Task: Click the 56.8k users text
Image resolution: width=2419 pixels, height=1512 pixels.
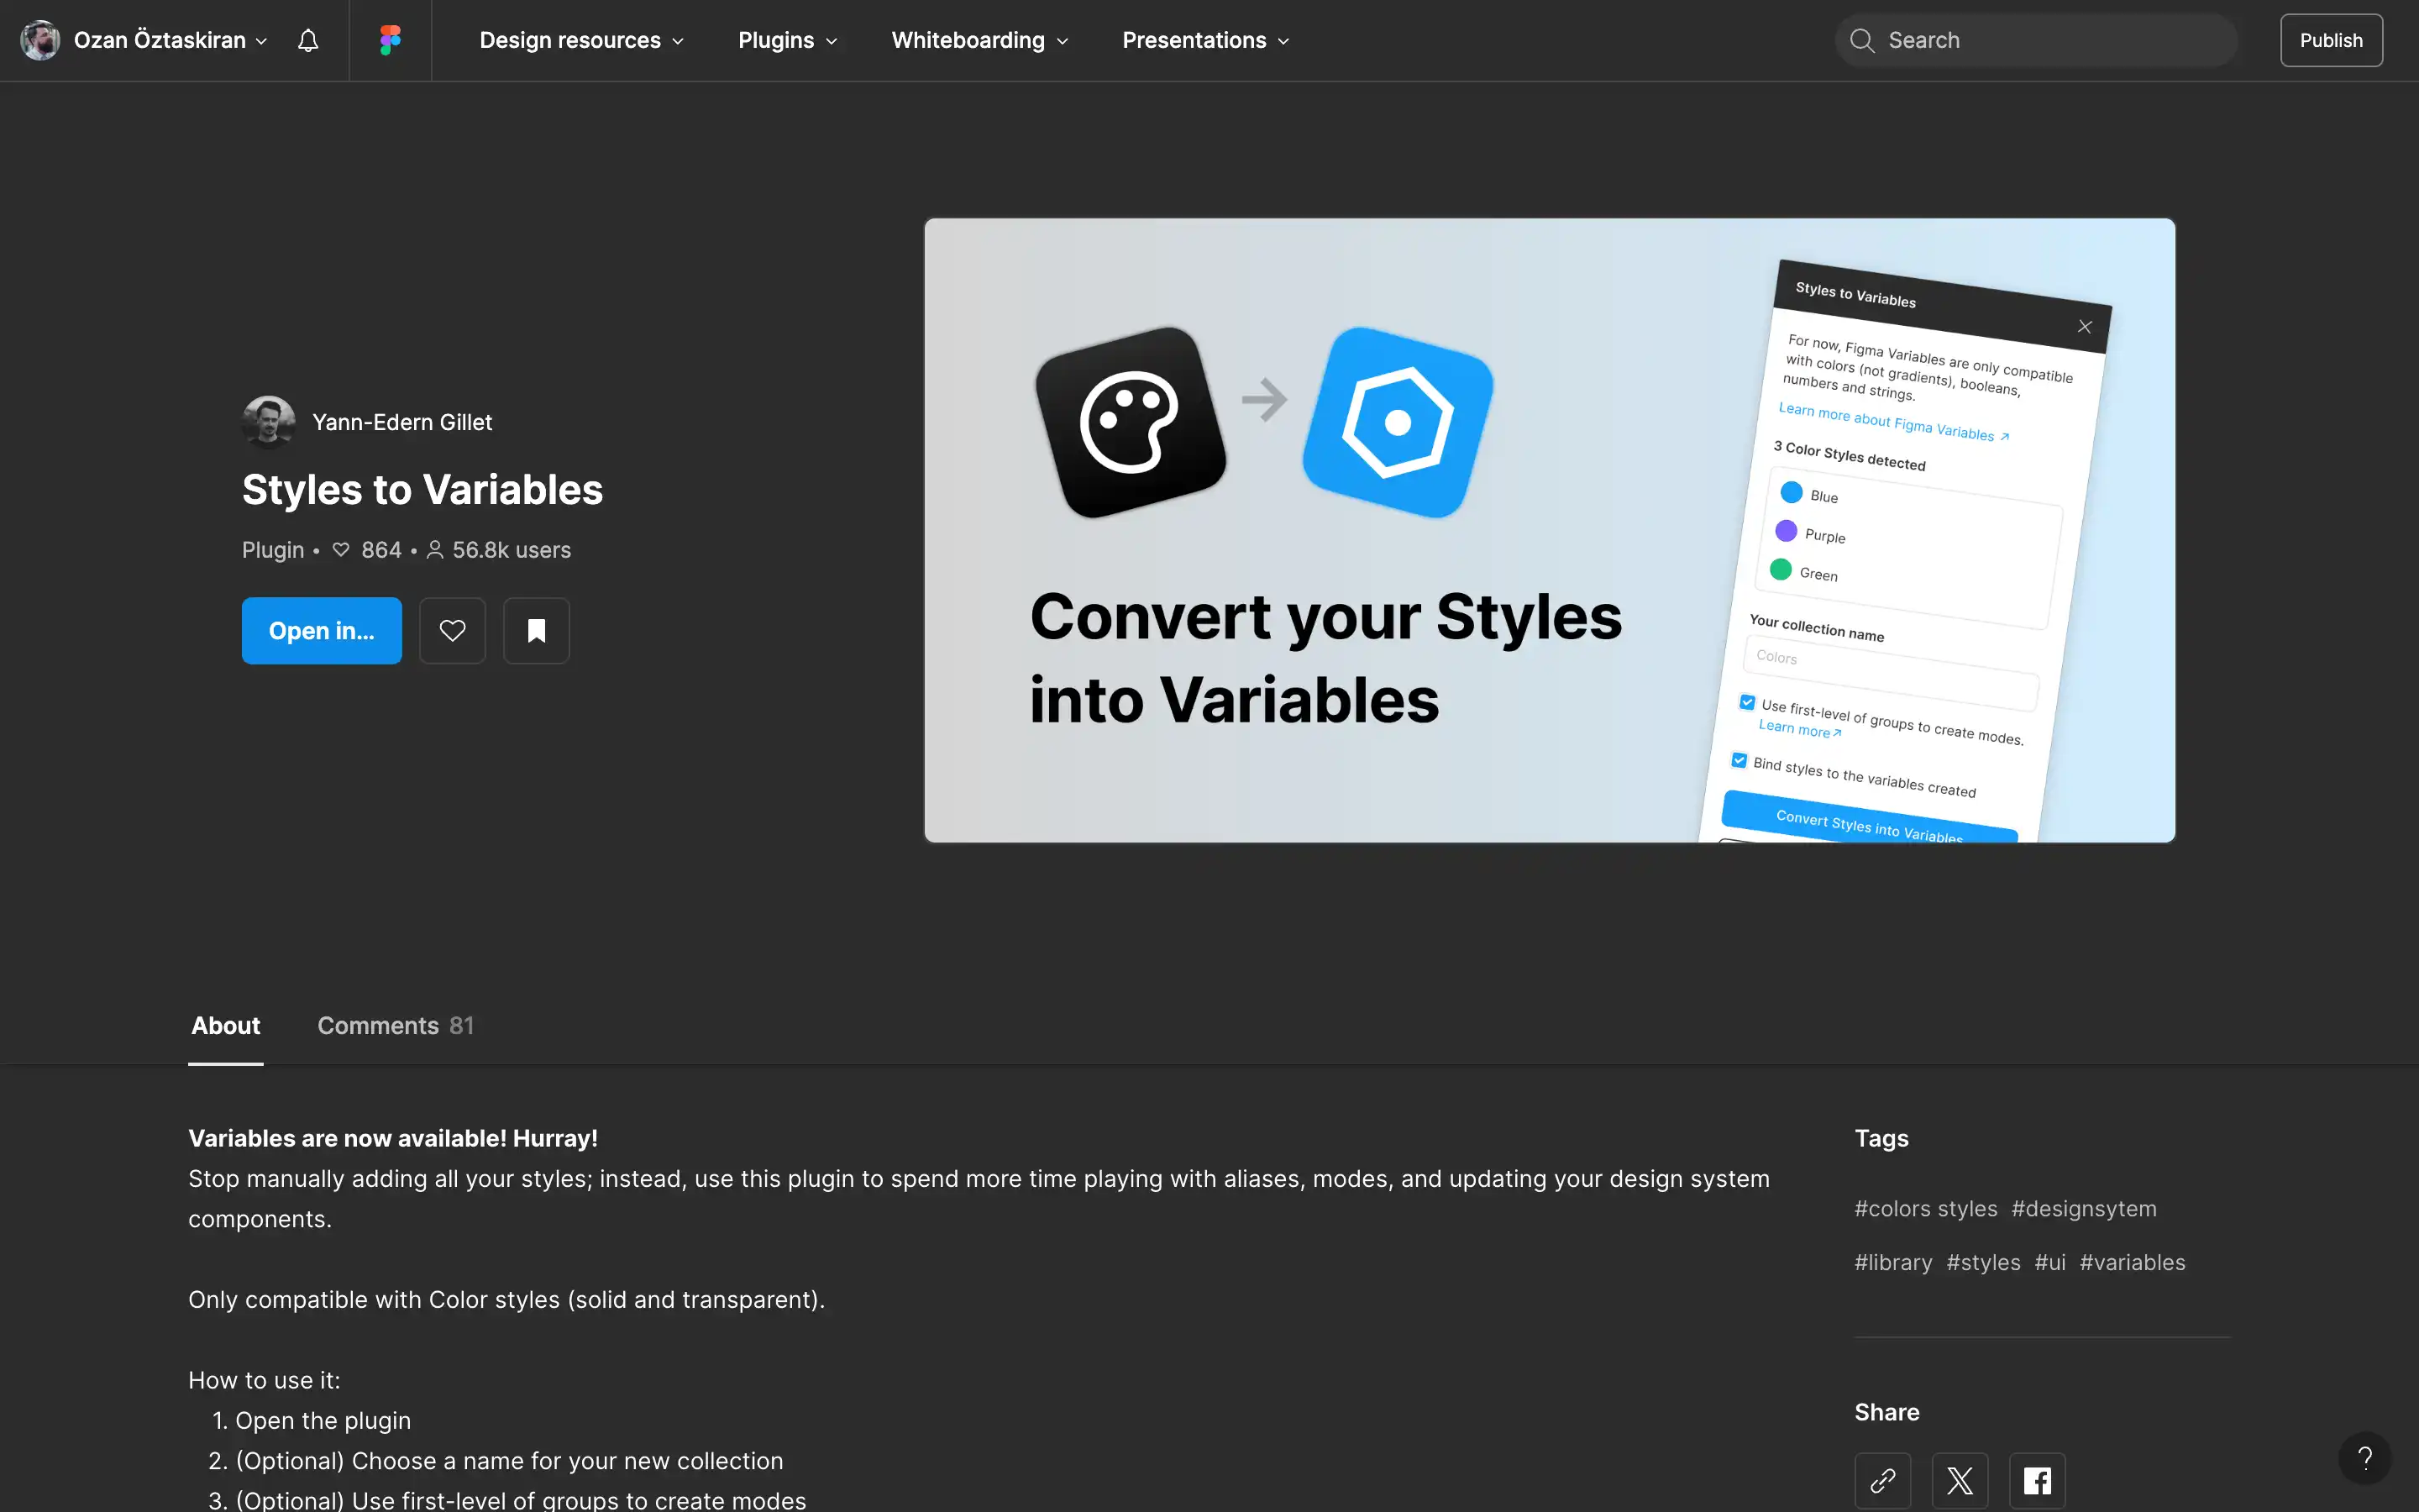Action: (511, 549)
